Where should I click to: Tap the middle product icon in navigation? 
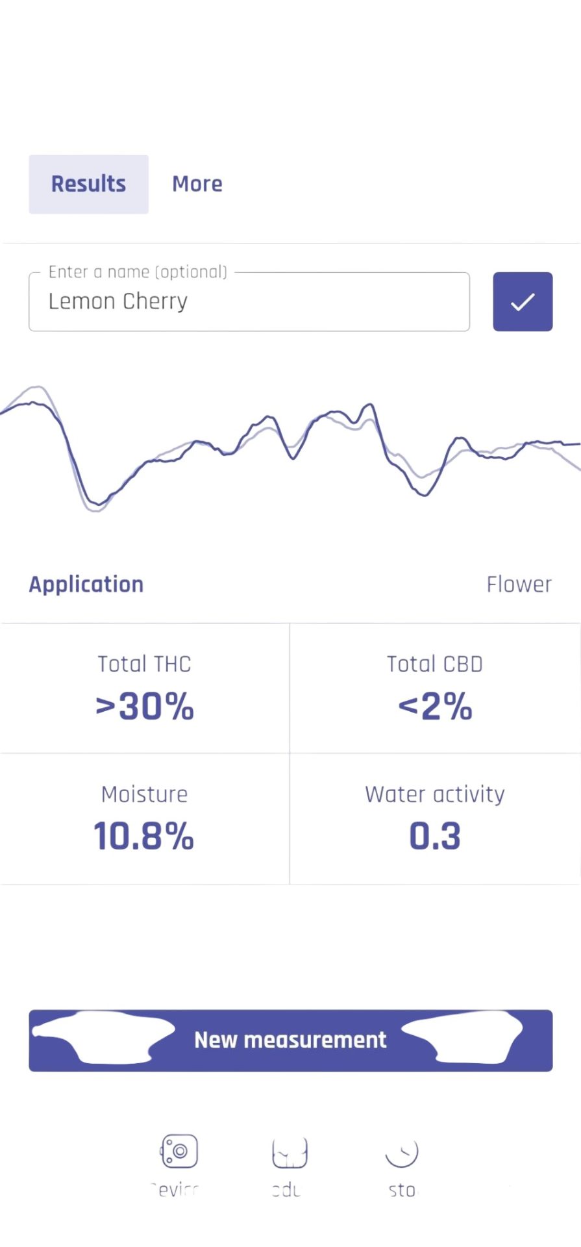click(290, 1152)
